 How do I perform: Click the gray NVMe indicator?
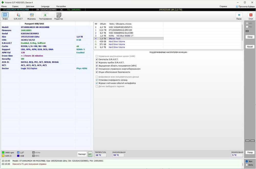point(34,153)
